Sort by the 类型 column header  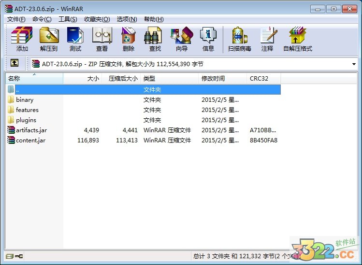point(170,78)
